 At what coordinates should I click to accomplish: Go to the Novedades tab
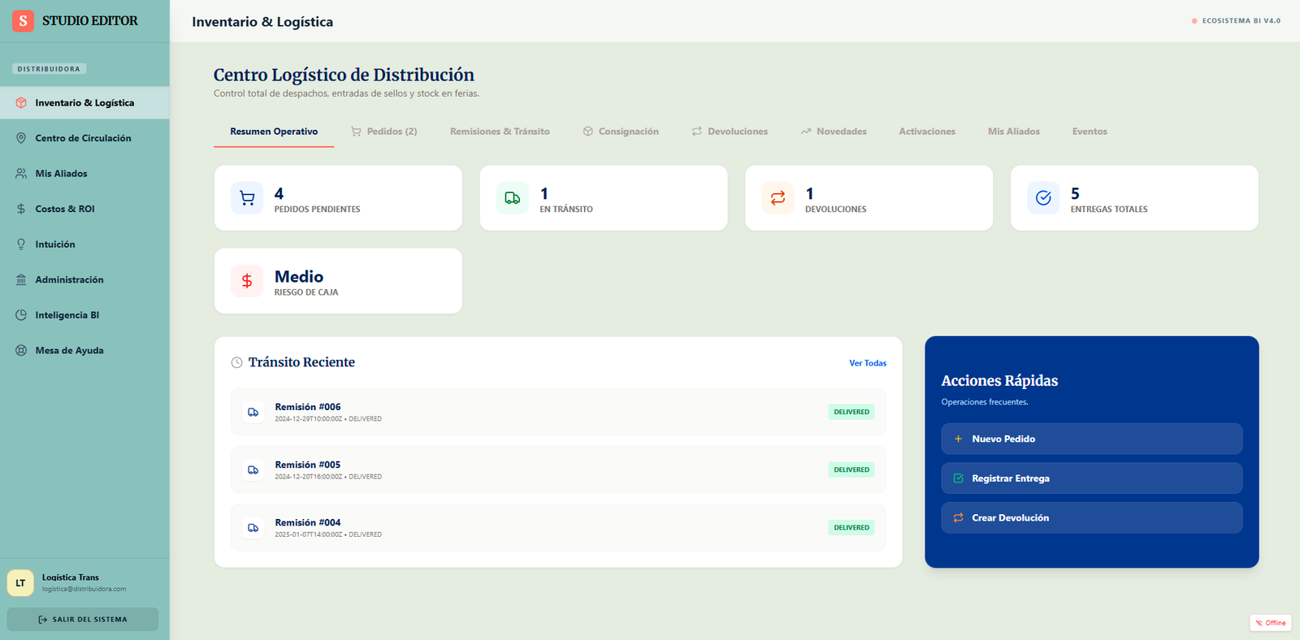coord(834,132)
